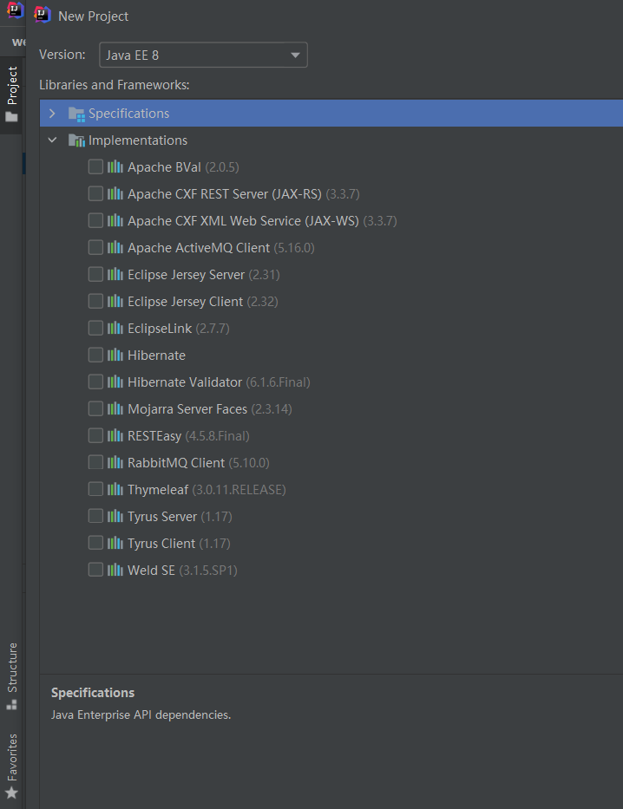Click the Weld SE library icon
The height and width of the screenshot is (809, 623).
[x=115, y=570]
